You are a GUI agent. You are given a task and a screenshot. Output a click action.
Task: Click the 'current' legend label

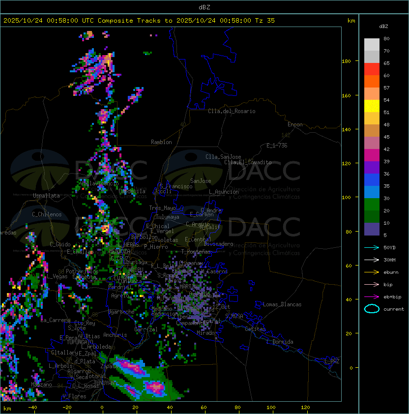[x=394, y=309]
